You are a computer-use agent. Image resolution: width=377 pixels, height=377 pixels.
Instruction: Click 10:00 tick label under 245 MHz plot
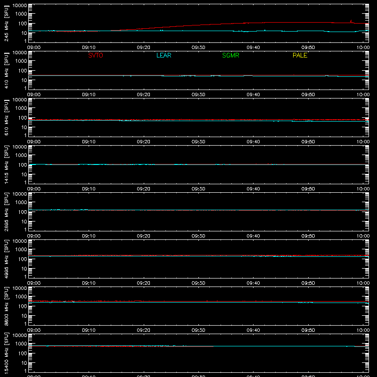click(363, 48)
